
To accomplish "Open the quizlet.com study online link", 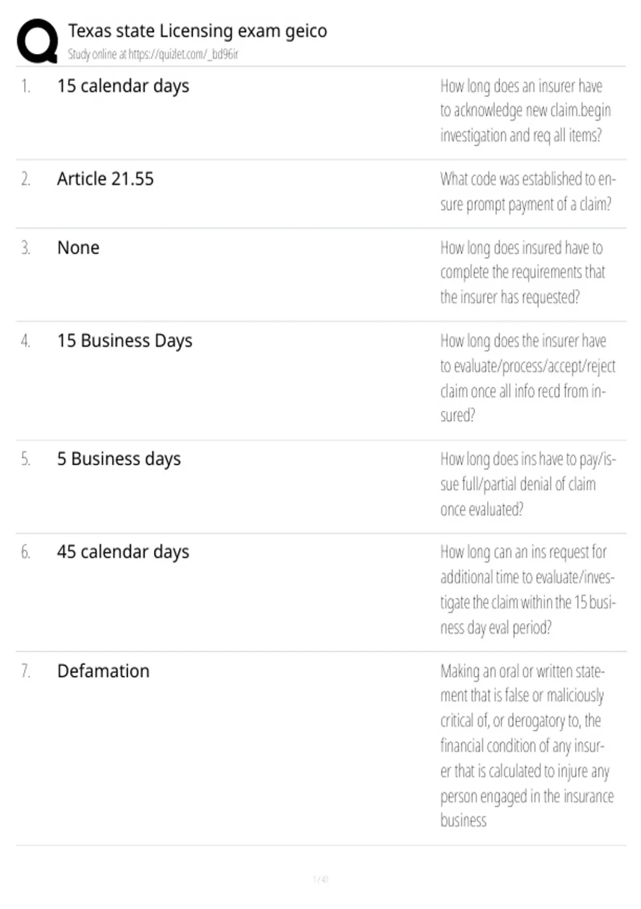I will click(153, 54).
